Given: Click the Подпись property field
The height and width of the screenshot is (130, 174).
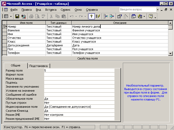Looking at the screenshot, I should [79, 83].
